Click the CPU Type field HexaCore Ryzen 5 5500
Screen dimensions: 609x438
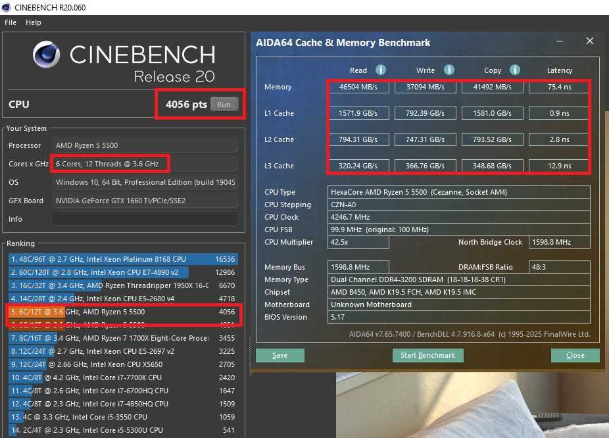(x=459, y=192)
